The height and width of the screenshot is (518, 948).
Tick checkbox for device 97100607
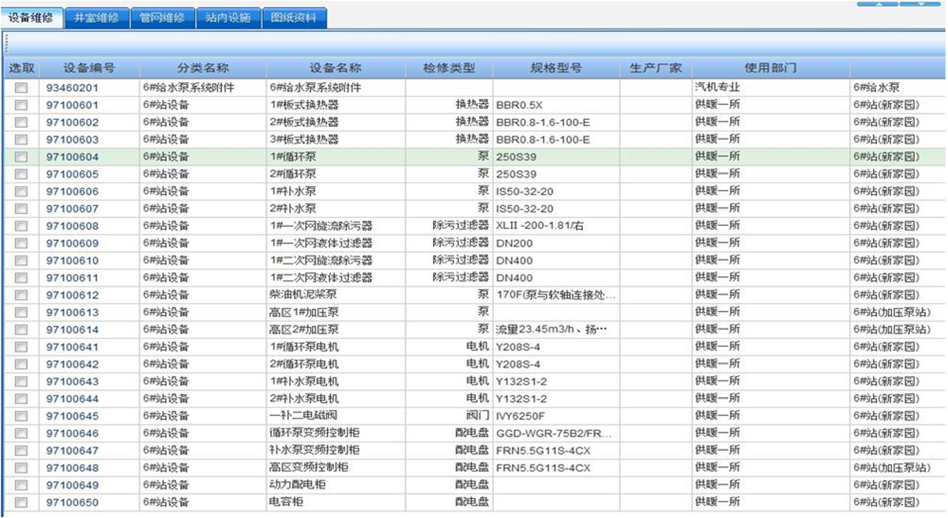click(x=21, y=209)
